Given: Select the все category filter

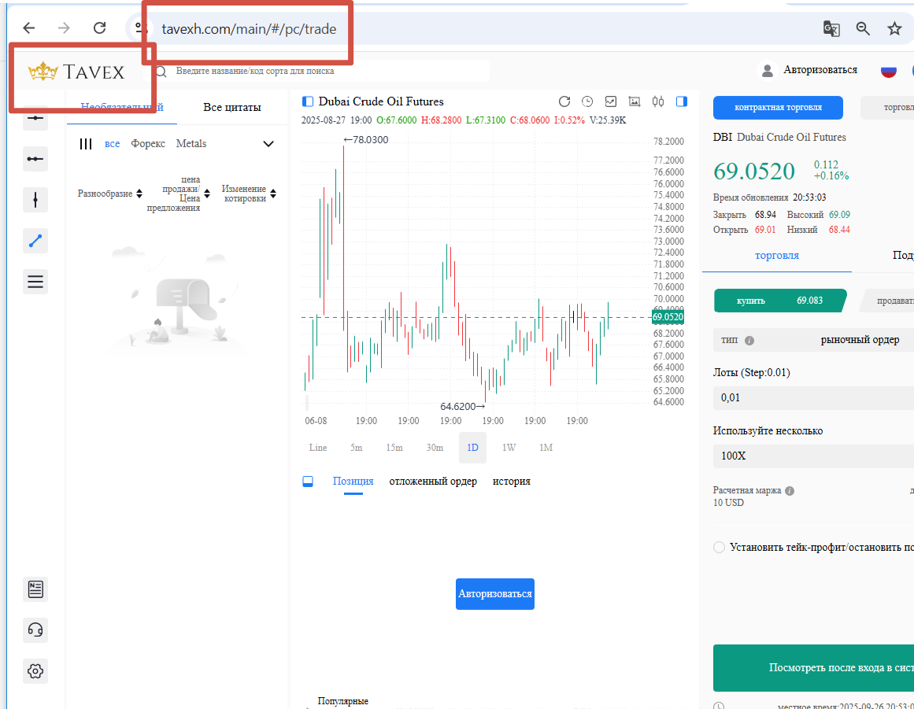Looking at the screenshot, I should point(112,144).
